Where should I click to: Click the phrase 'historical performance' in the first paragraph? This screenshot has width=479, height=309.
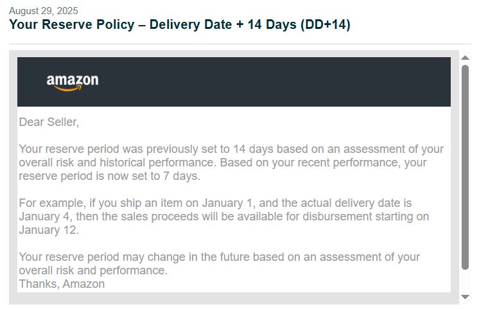click(159, 163)
